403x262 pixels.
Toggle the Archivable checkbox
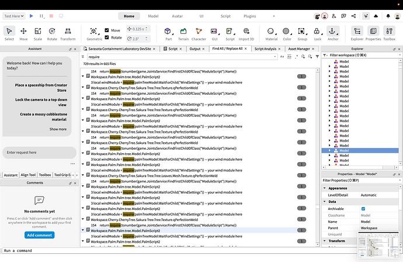[363, 209]
